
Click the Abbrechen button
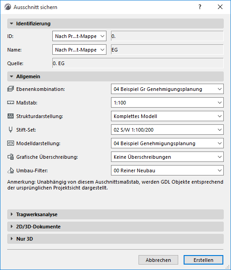pyautogui.click(x=158, y=260)
